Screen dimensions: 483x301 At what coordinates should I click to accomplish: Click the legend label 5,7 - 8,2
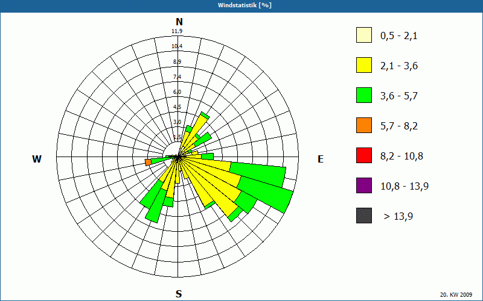coord(399,126)
